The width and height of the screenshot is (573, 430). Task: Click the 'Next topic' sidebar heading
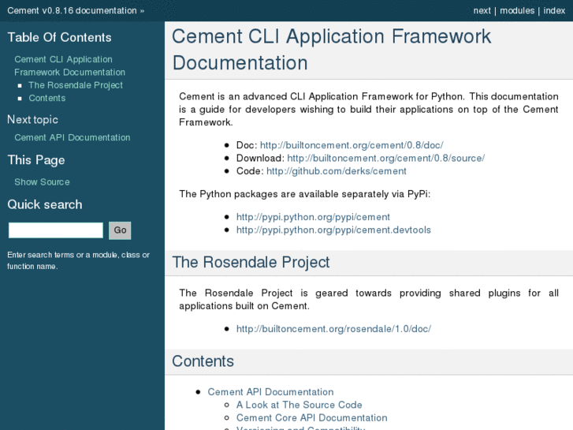(32, 119)
